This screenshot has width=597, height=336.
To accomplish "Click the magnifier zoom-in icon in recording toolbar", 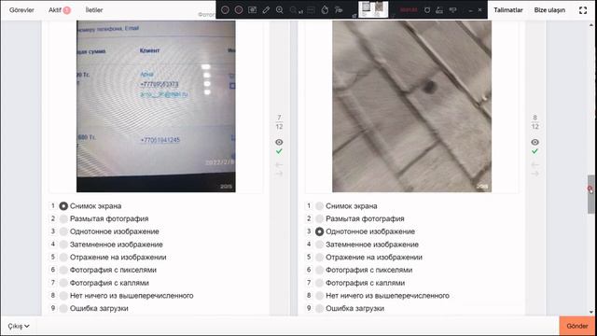I will [280, 10].
